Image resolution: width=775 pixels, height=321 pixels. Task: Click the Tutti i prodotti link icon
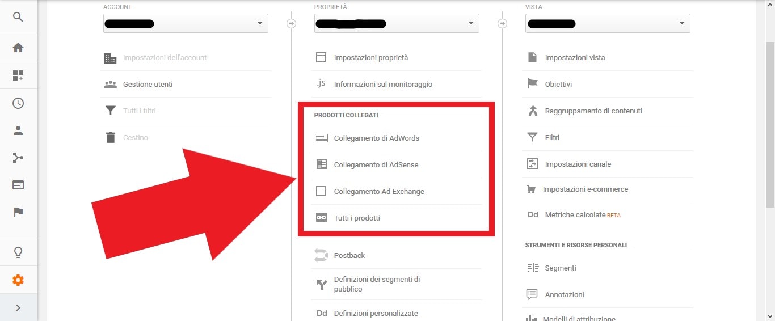pos(321,218)
